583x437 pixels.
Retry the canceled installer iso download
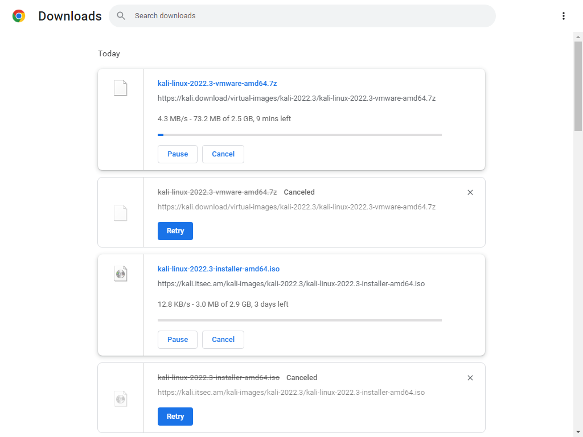175,416
